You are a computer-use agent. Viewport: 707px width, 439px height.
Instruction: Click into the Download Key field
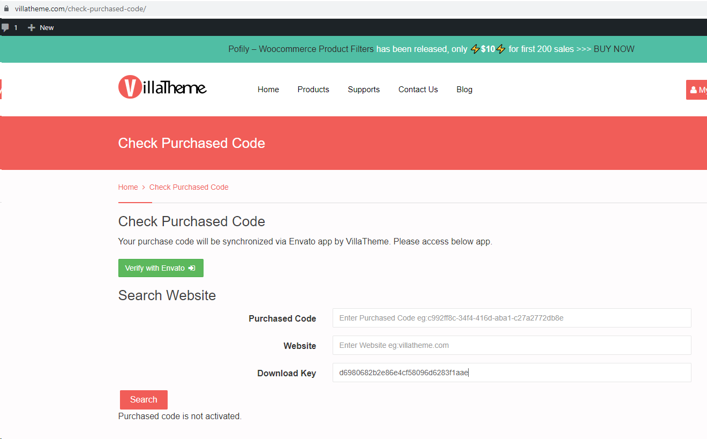coord(512,373)
